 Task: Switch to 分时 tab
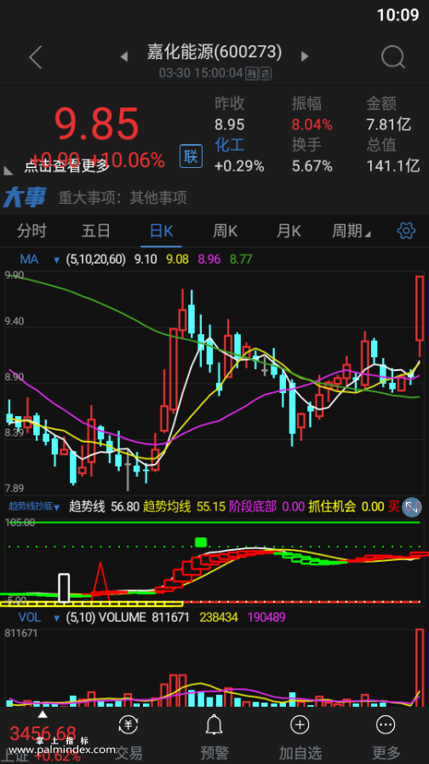(x=31, y=231)
